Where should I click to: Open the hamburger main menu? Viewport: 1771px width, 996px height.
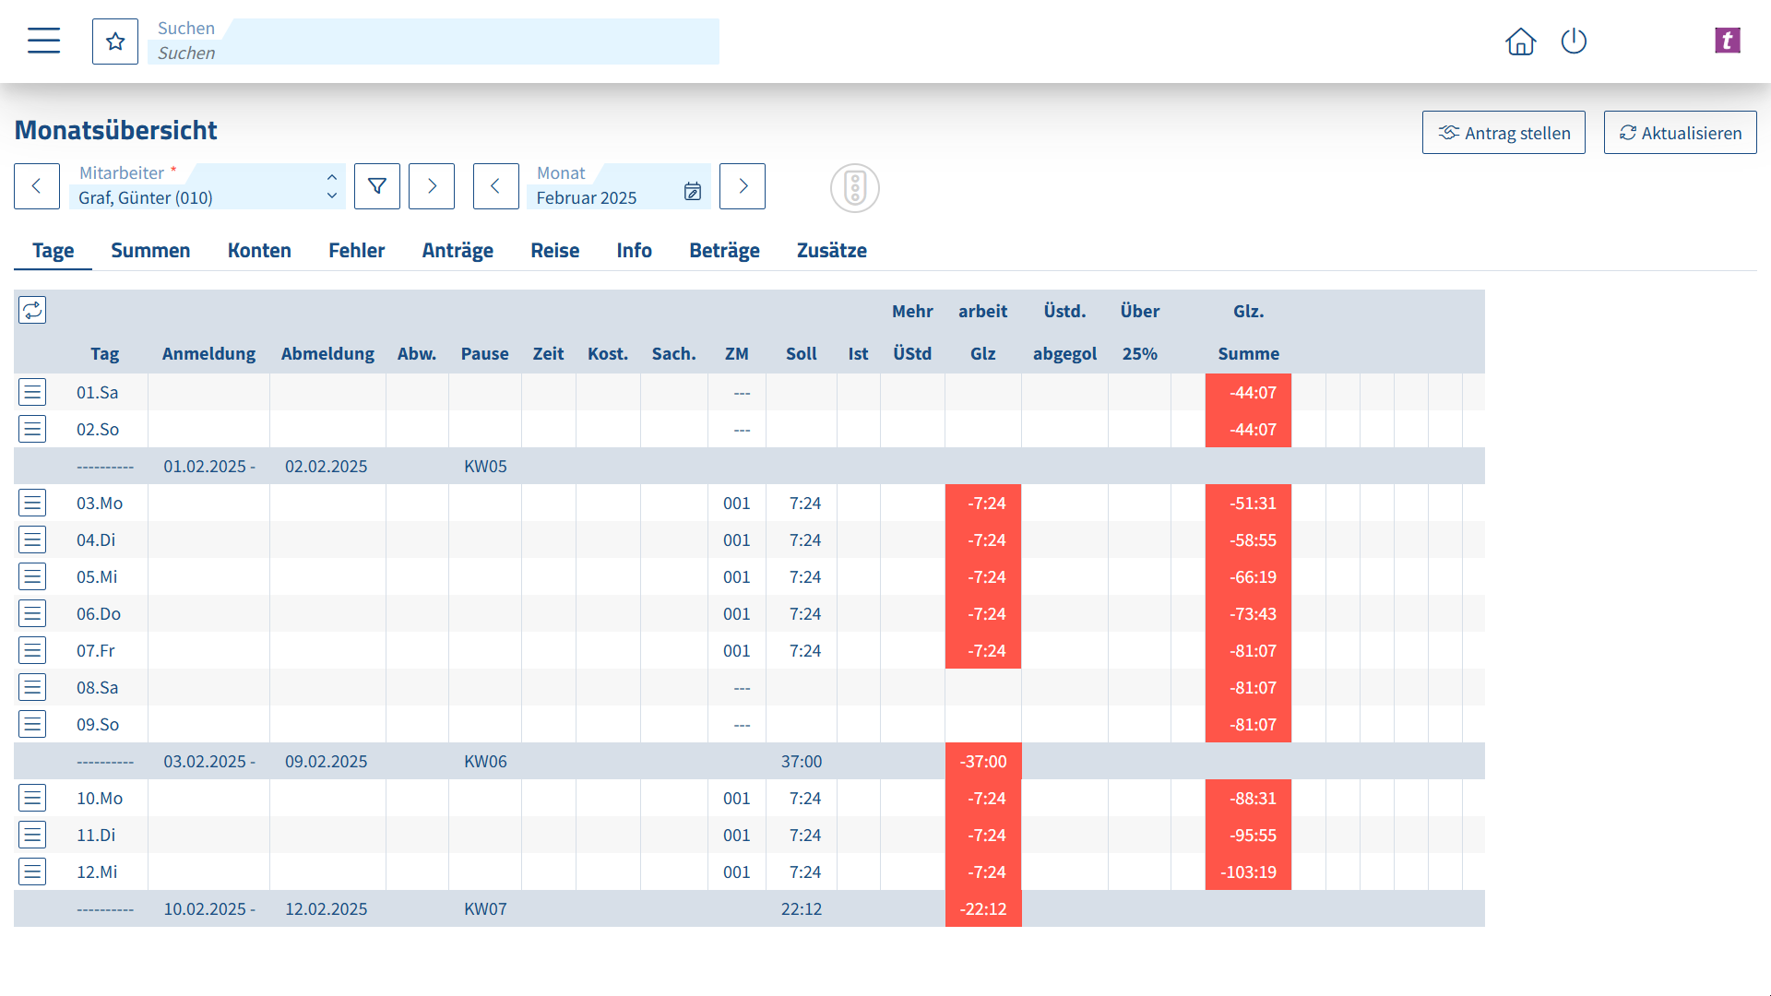point(43,41)
